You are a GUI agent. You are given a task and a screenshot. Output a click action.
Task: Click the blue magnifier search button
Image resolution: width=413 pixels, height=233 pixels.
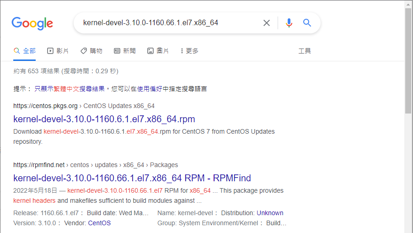[x=307, y=23]
